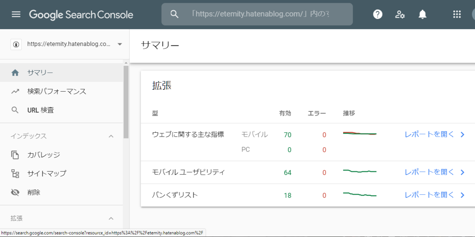Open report for ウェブに関する主な指標
The height and width of the screenshot is (237, 475).
429,134
